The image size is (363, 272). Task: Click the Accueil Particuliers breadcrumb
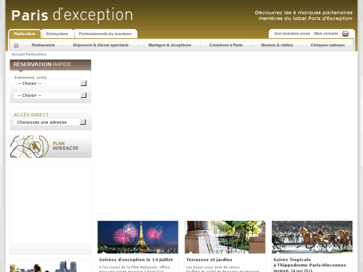[x=28, y=54]
